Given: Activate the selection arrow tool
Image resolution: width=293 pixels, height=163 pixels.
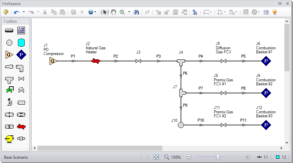Looking at the screenshot, I should 105,12.
